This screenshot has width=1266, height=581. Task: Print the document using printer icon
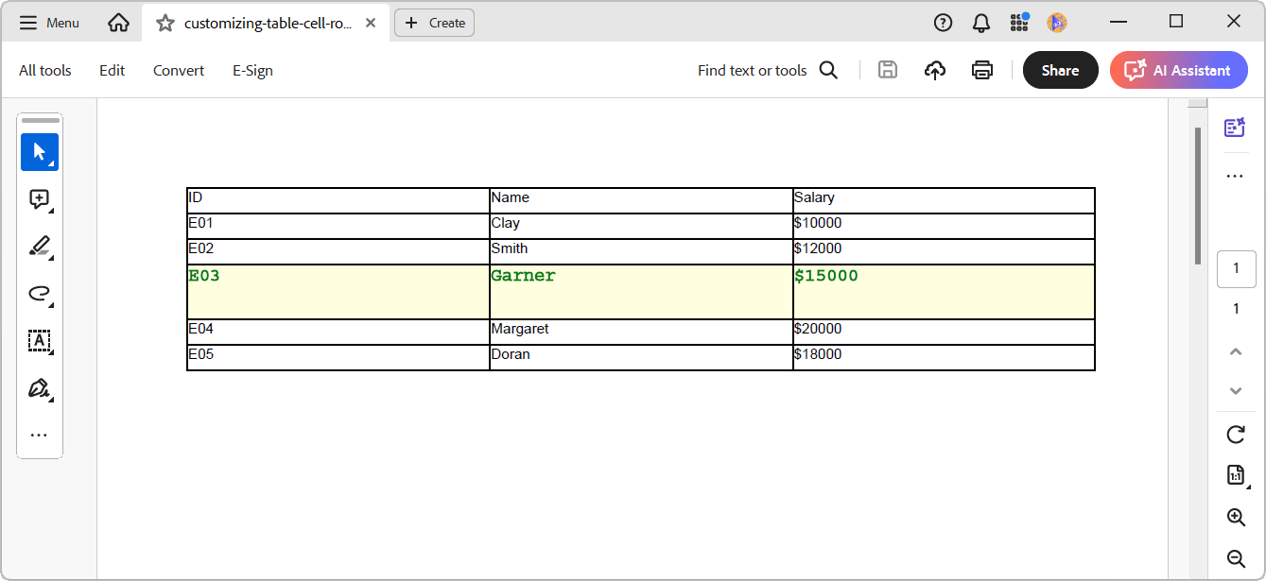[x=982, y=70]
